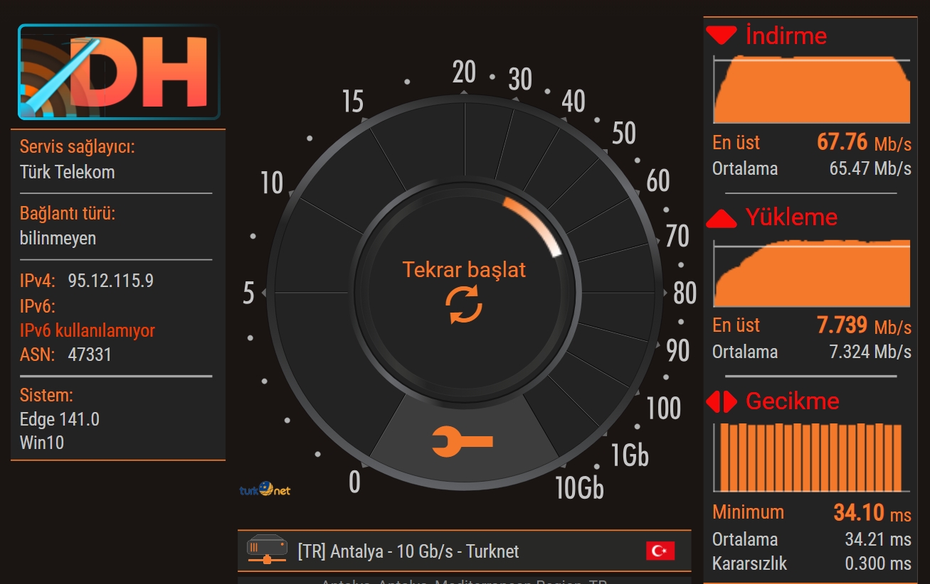The width and height of the screenshot is (930, 584).
Task: Click the circular refresh arrows icon
Action: point(464,305)
